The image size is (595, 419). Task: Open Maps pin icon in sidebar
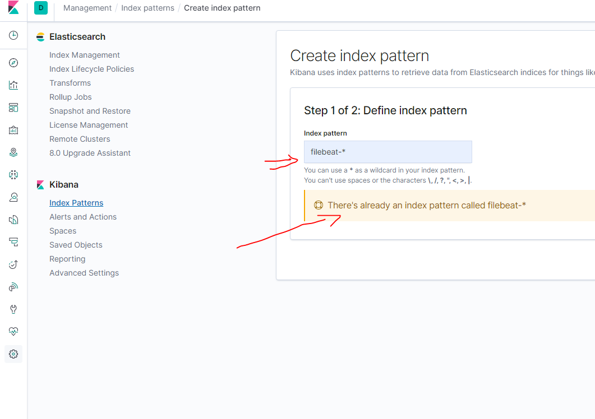tap(13, 152)
